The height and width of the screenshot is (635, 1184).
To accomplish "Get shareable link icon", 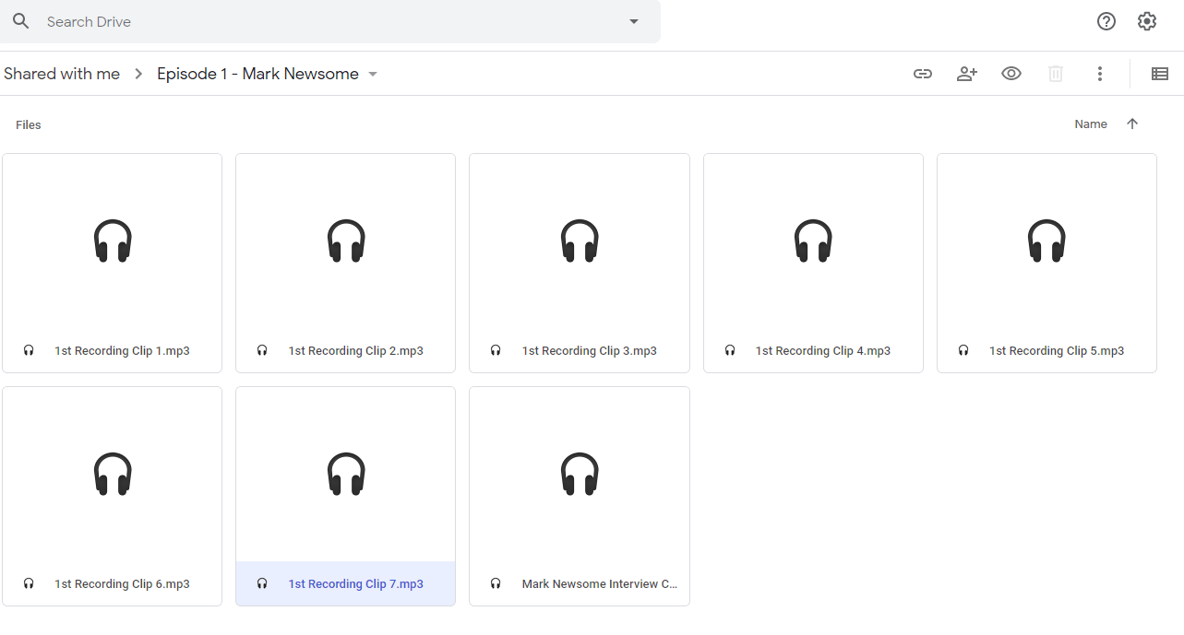I will (x=923, y=74).
